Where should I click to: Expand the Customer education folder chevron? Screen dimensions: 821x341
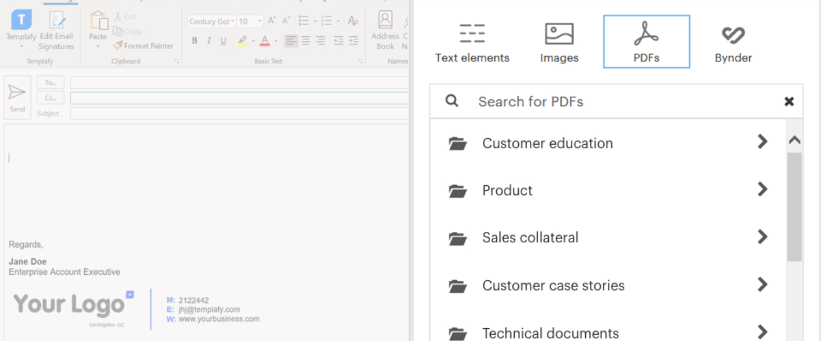762,142
